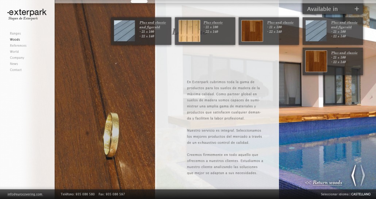Navigate to the Company page

(17, 58)
